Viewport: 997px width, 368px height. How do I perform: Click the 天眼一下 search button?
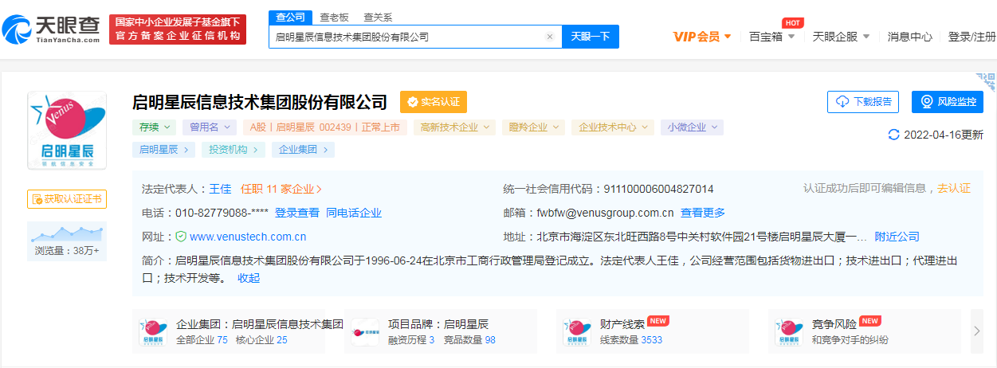tap(591, 37)
